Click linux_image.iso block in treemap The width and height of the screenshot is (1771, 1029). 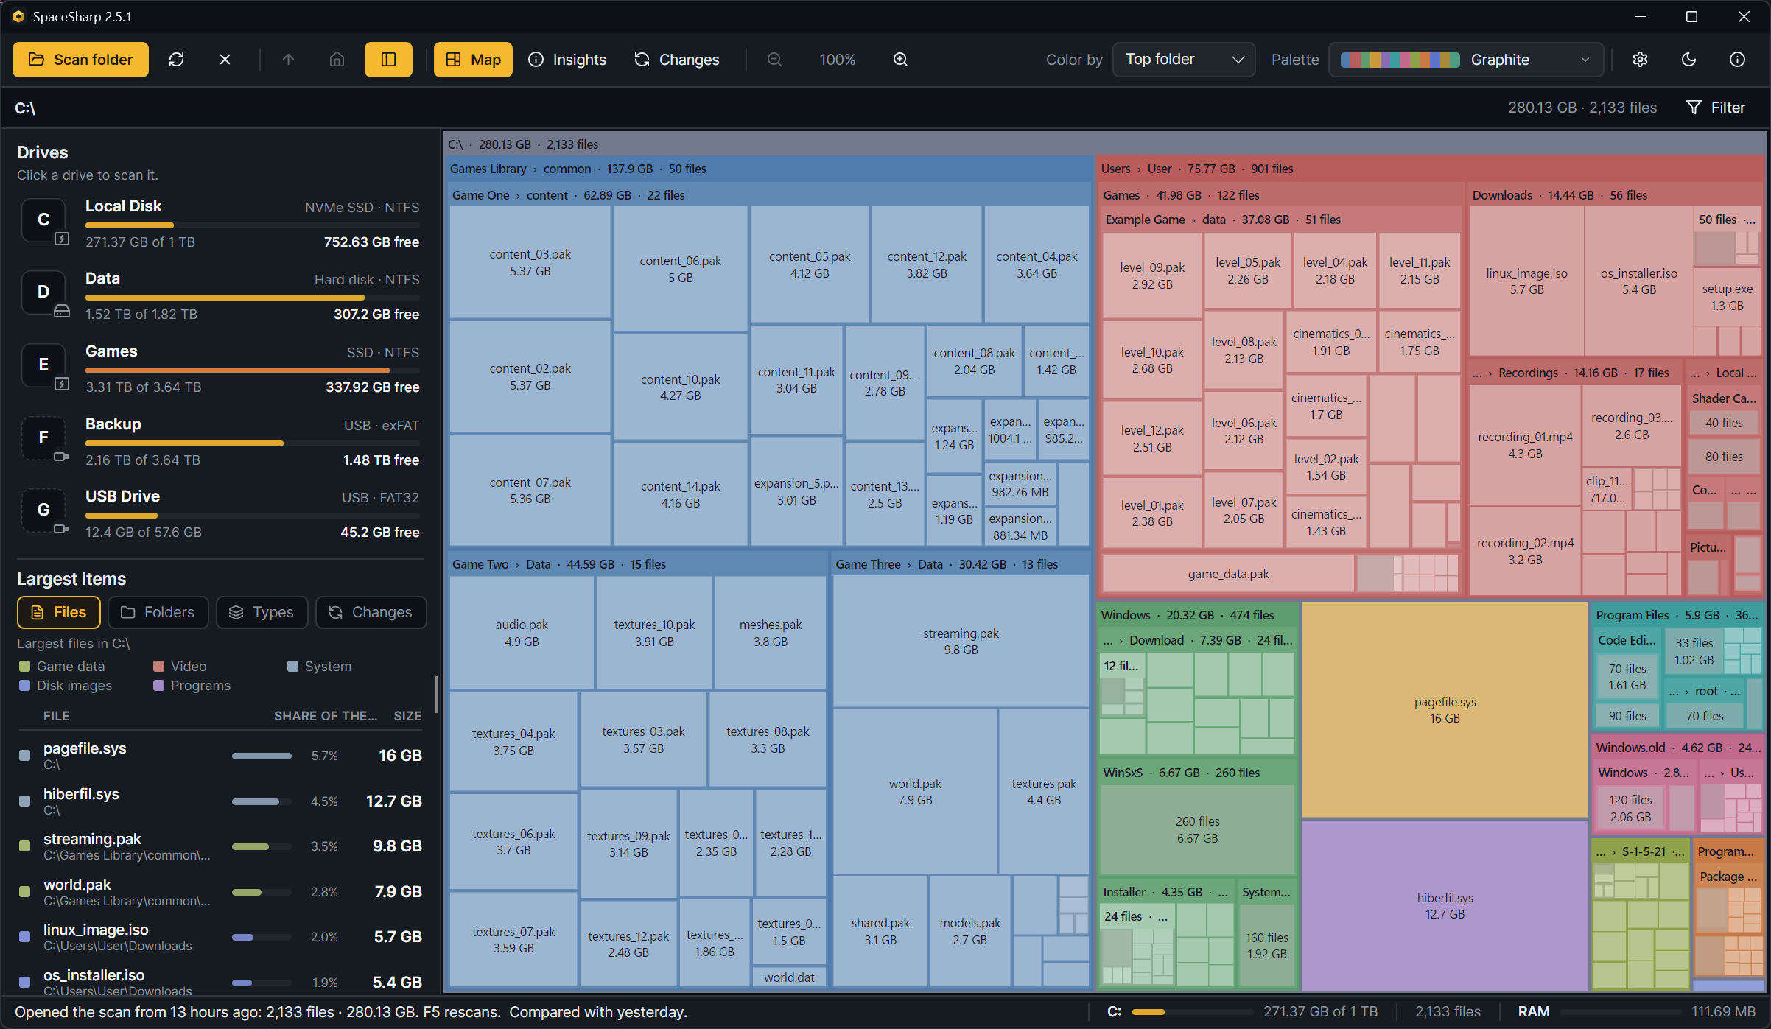1526,281
